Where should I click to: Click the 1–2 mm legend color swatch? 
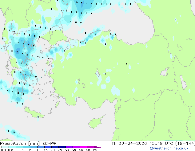click(x=19, y=147)
